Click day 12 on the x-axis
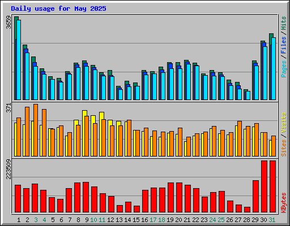The width and height of the screenshot is (290, 226). 110,220
